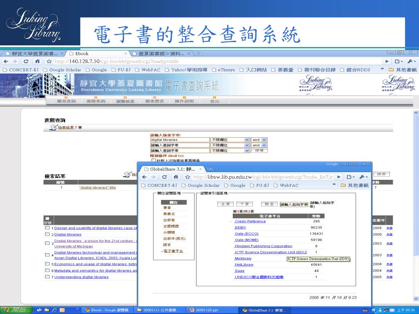Click 搜尋 search button

click(259, 150)
